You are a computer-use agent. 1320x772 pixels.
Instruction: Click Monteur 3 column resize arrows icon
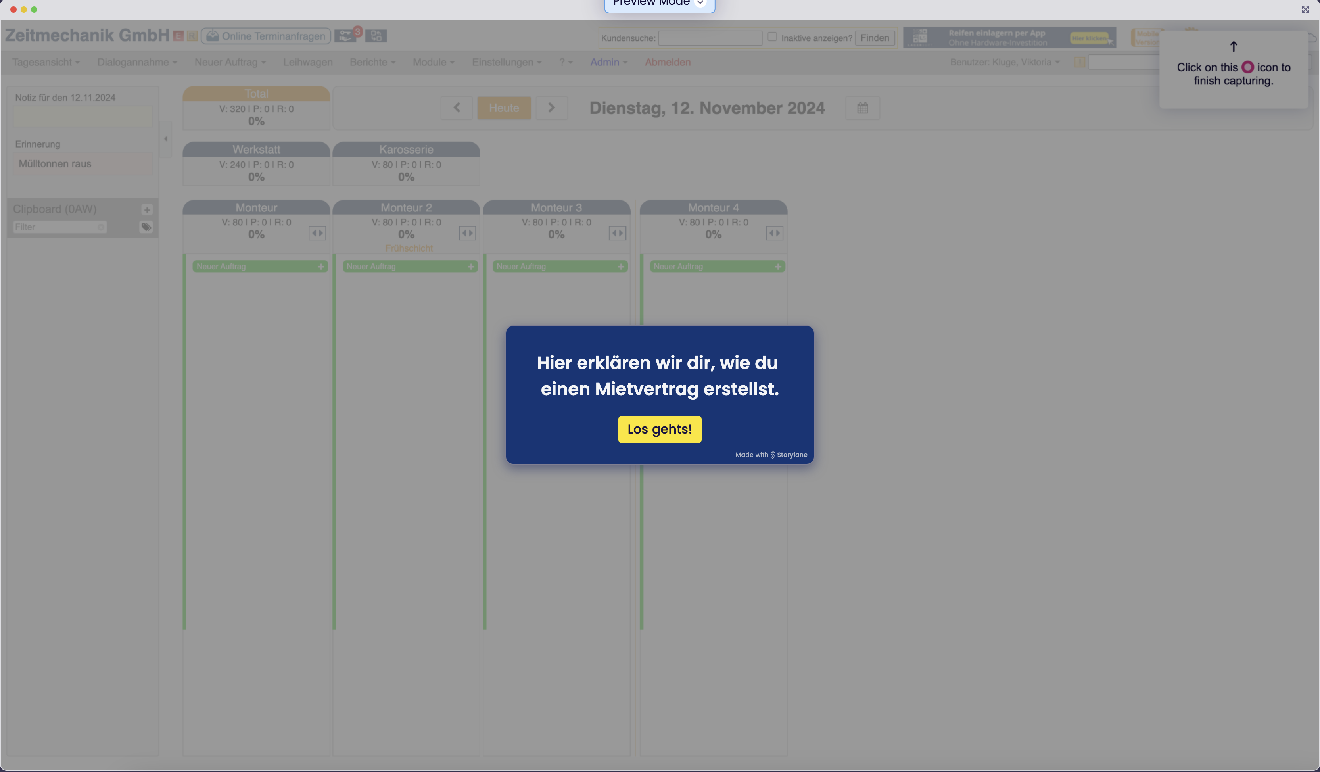coord(618,233)
